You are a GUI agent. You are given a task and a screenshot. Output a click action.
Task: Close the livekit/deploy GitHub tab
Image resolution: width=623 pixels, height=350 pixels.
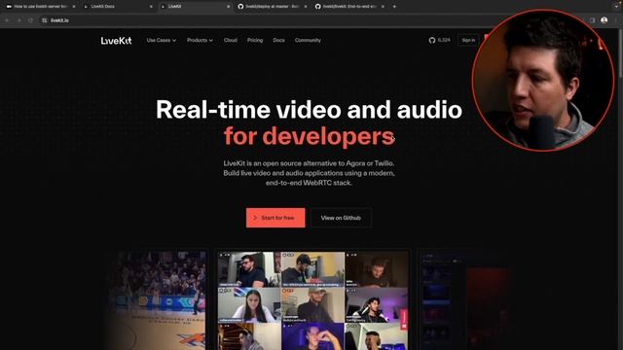(x=305, y=7)
